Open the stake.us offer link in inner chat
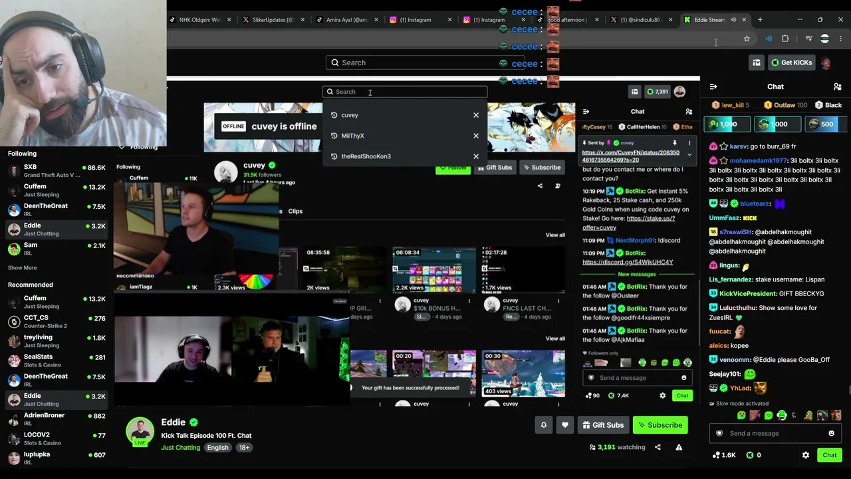This screenshot has height=479, width=851. [x=628, y=223]
